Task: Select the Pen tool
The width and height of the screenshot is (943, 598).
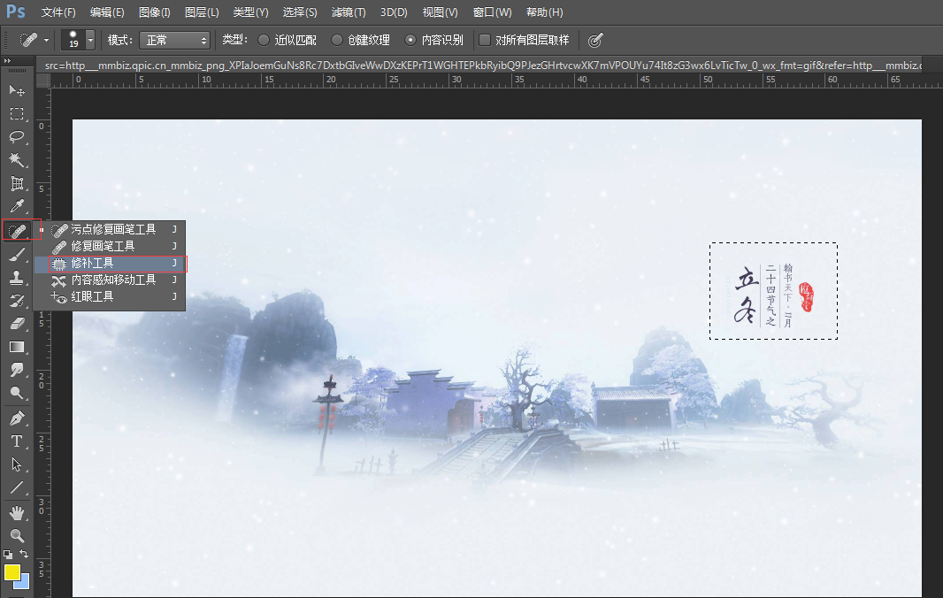Action: tap(17, 418)
